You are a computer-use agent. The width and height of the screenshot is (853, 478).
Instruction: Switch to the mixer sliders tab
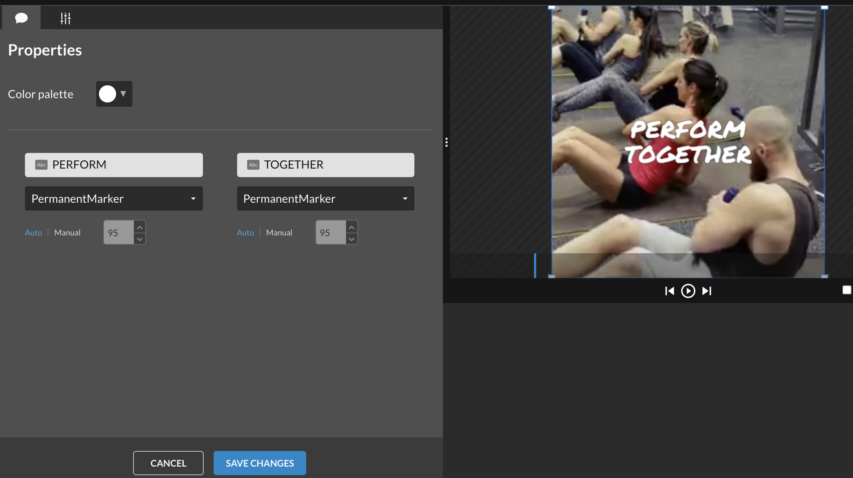(x=65, y=18)
